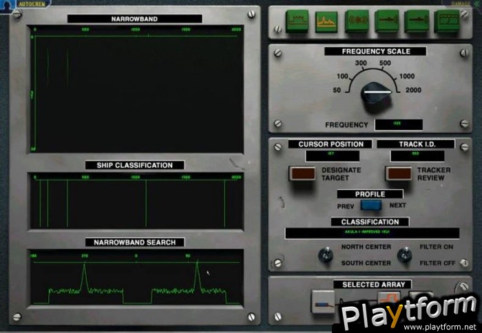Click the CLASSIFICATION title plate
This screenshot has height=333, width=482.
click(370, 222)
